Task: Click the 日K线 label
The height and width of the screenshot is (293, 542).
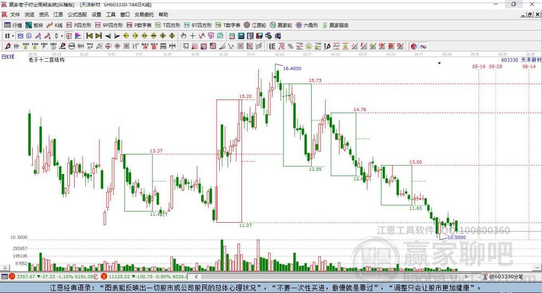Action: [x=8, y=57]
